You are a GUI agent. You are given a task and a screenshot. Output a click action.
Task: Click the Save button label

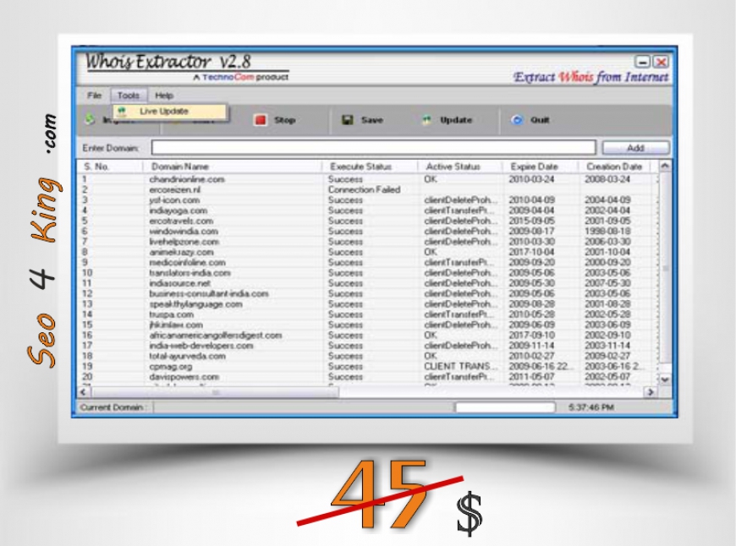(x=371, y=120)
